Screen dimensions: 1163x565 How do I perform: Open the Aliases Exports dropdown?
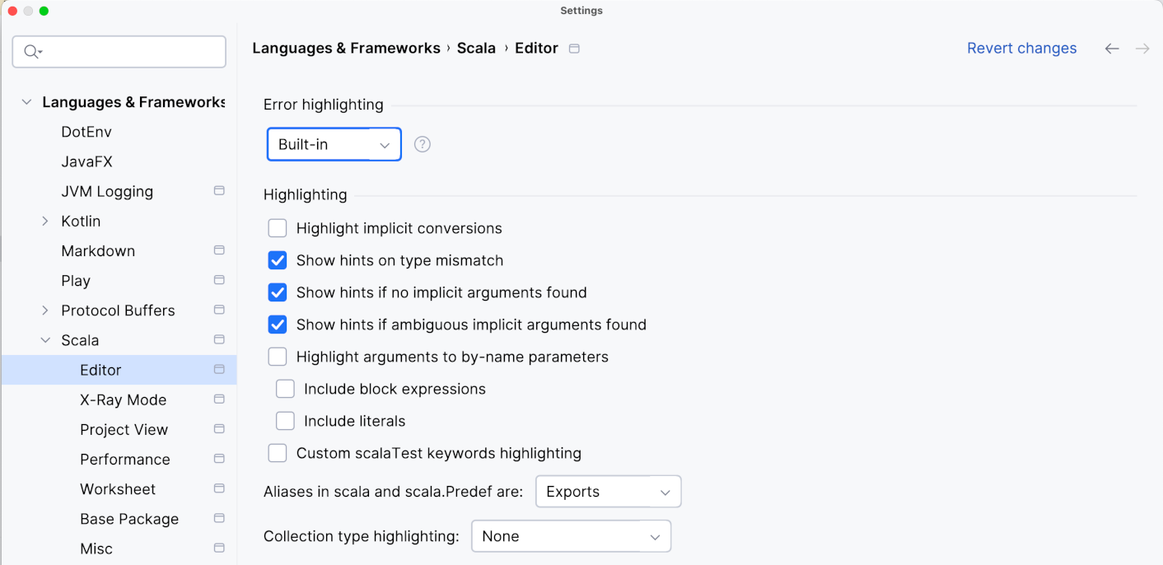[x=608, y=492]
